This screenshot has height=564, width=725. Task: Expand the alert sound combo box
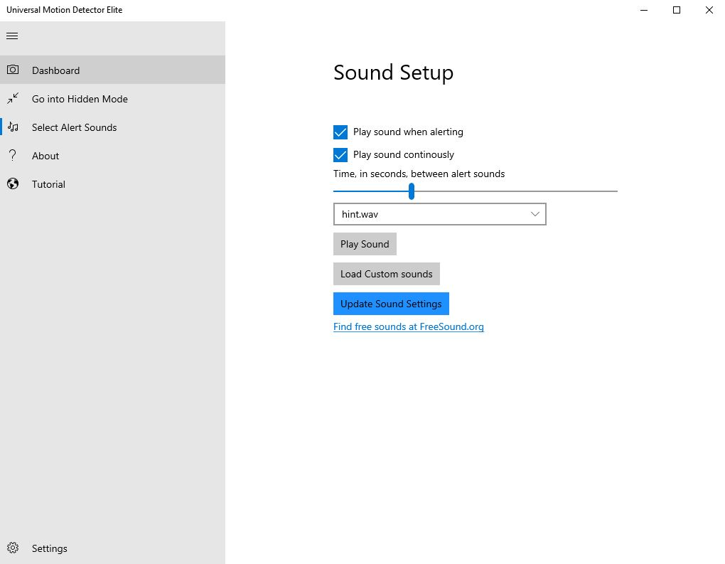[439, 213]
